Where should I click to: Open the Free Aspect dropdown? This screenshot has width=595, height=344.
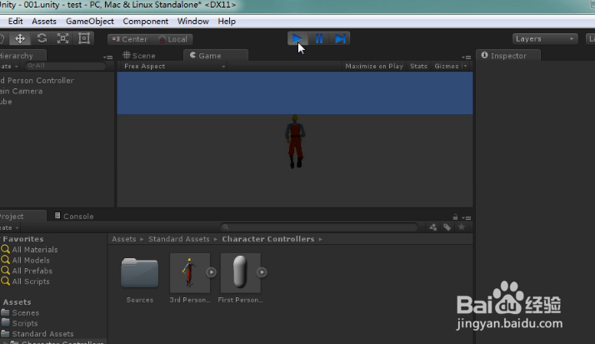pyautogui.click(x=174, y=67)
